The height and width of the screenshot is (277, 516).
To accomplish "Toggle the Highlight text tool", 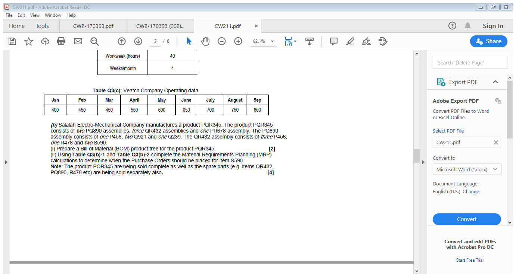I will [x=350, y=41].
